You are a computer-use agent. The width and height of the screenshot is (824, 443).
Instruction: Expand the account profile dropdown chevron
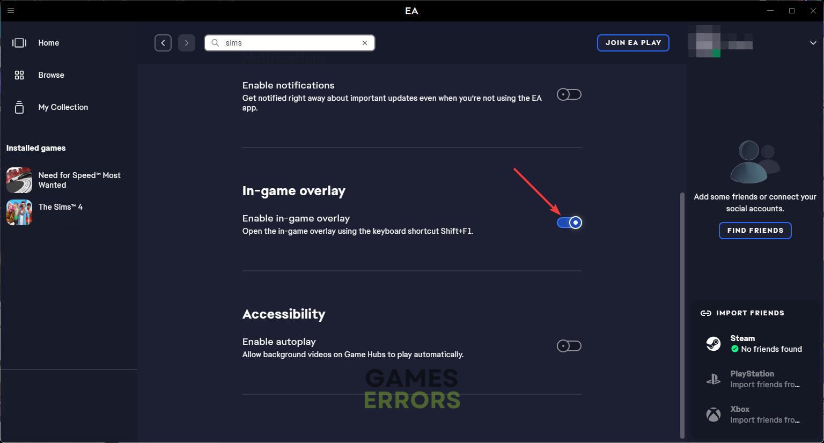click(x=813, y=43)
